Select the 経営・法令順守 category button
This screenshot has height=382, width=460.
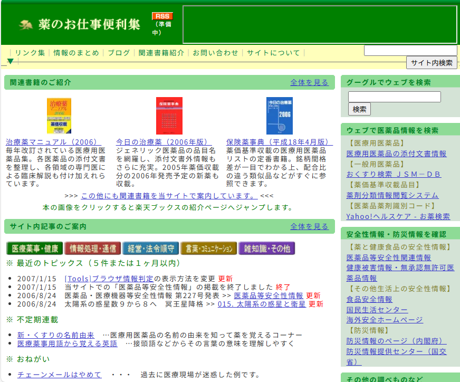[x=150, y=249]
